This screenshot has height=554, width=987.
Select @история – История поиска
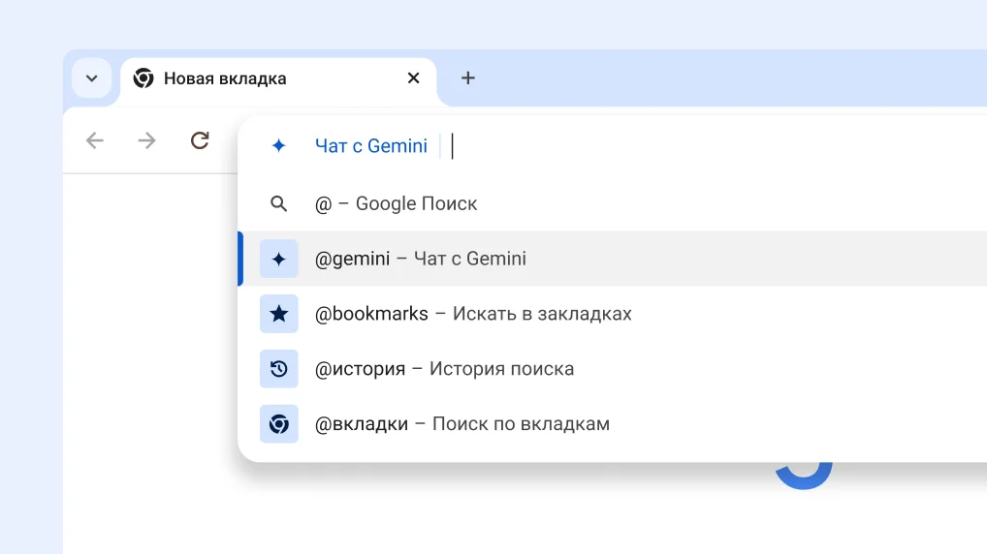(613, 369)
